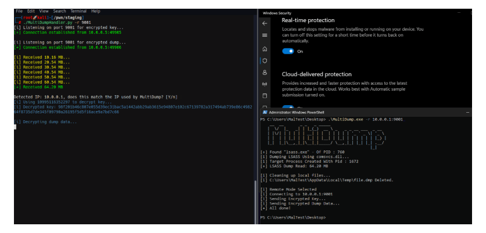Viewport: 486px width, 233px height.
Task: Open the View menu in Kali terminal
Action: 44,11
